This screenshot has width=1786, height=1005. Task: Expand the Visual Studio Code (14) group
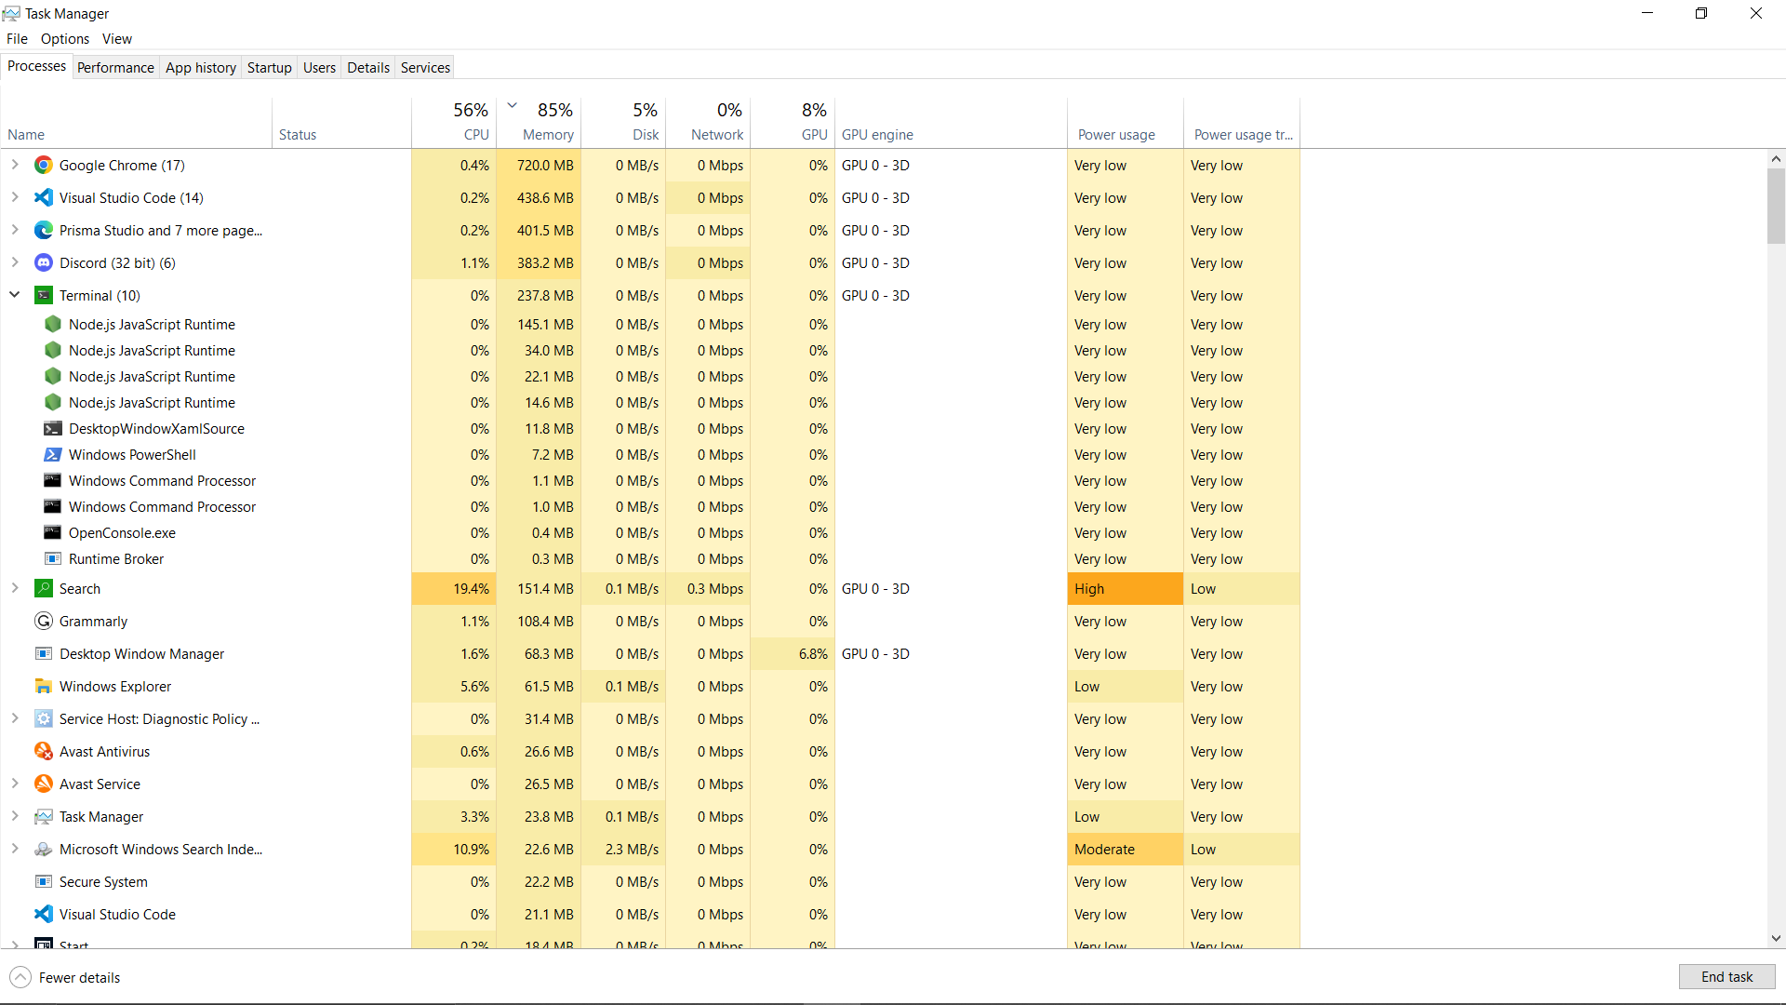[x=15, y=197]
